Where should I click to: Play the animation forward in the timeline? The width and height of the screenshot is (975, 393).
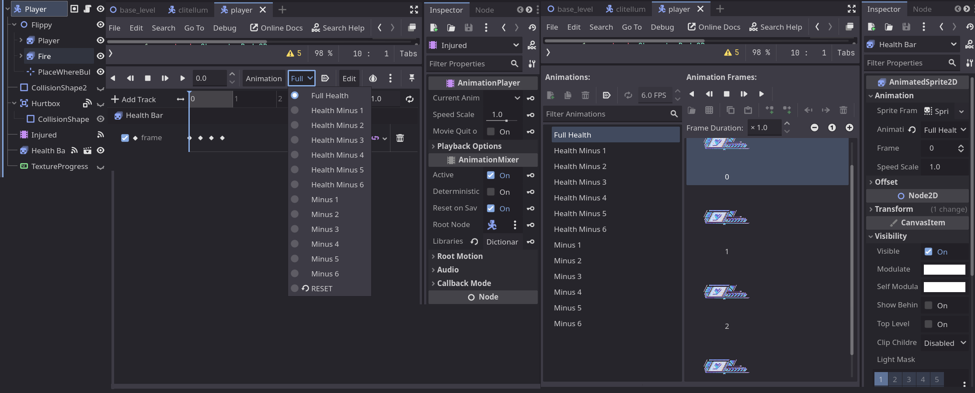[x=182, y=78]
